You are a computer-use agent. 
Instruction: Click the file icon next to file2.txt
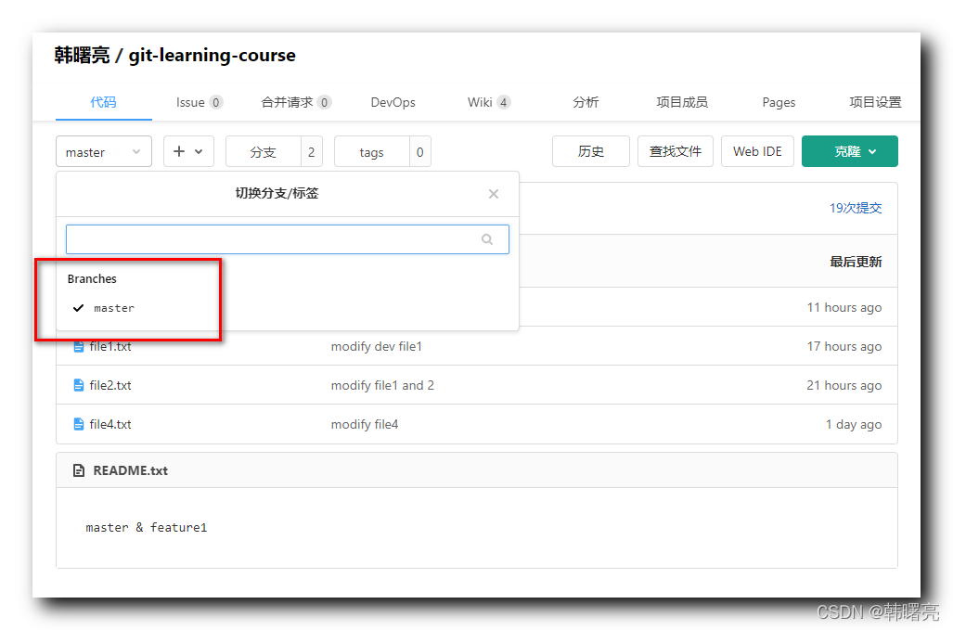[x=78, y=385]
